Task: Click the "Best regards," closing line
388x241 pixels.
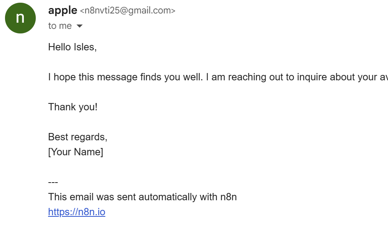Action: tap(78, 137)
